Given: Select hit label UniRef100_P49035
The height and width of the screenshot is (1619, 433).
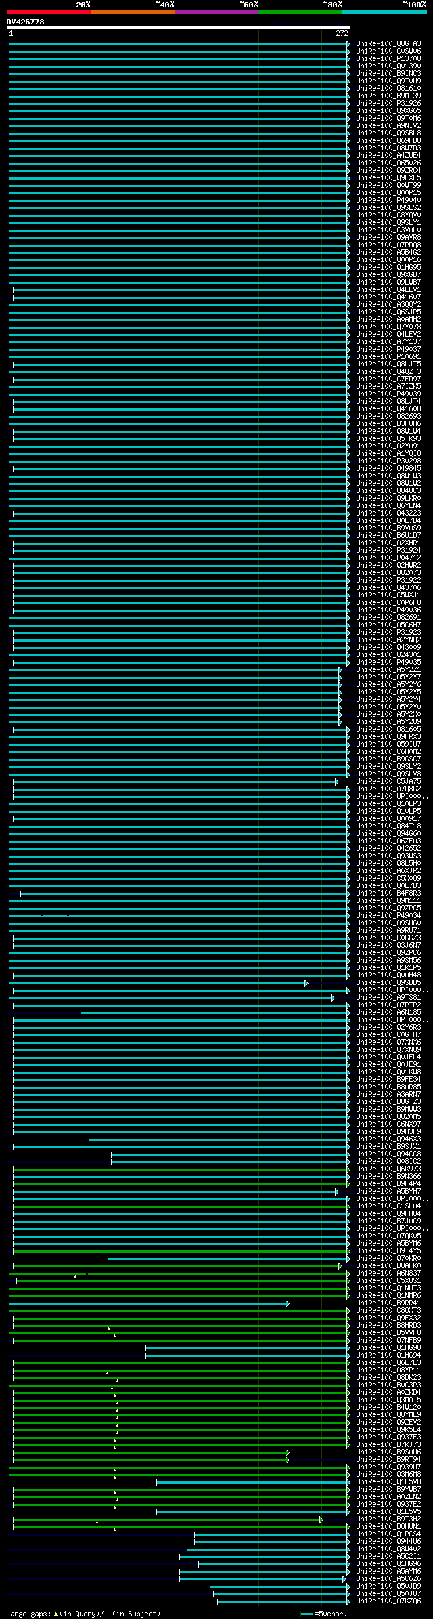Looking at the screenshot, I should (x=388, y=663).
